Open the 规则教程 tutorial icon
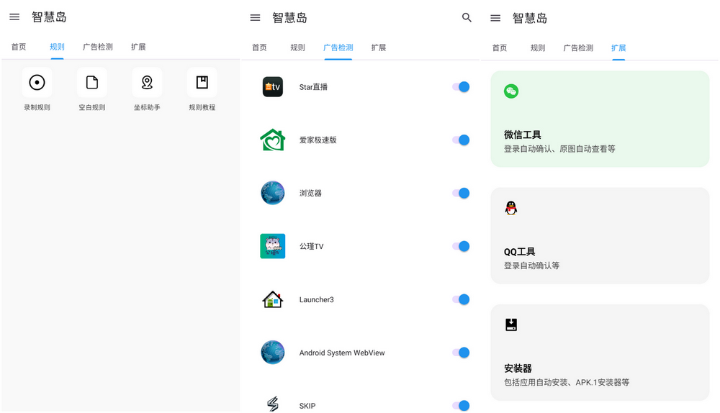 202,83
